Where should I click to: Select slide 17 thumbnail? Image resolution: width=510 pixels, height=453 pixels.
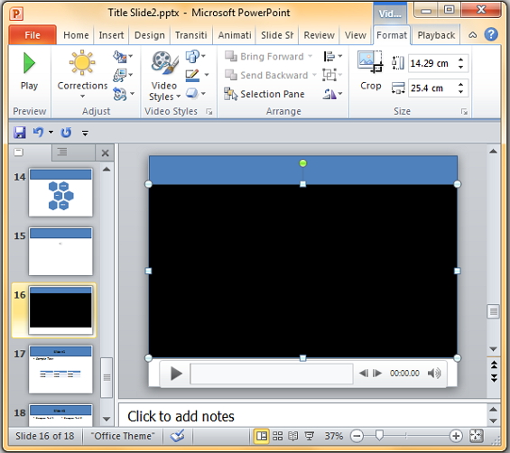pyautogui.click(x=60, y=369)
